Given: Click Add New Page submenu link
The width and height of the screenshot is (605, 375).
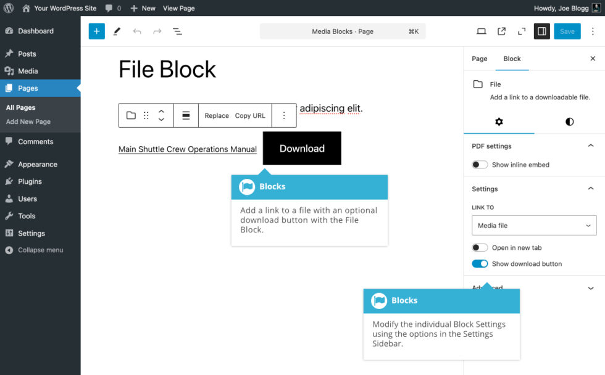Looking at the screenshot, I should (x=28, y=122).
